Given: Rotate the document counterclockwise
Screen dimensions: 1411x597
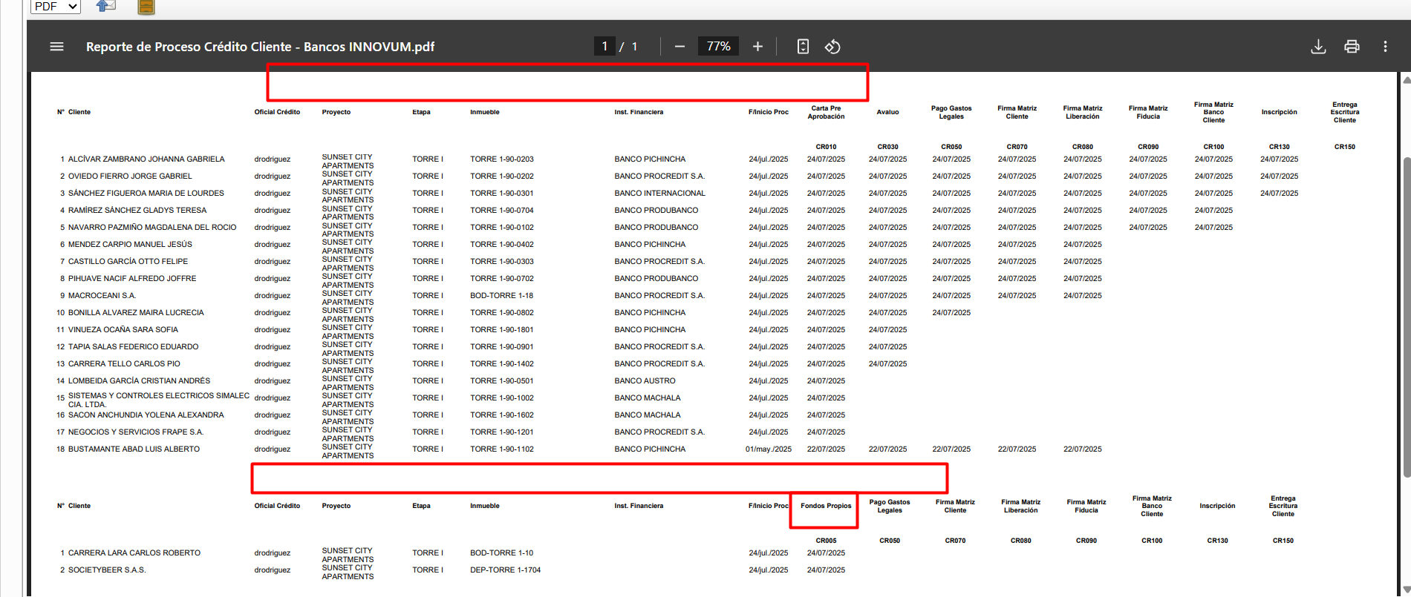Looking at the screenshot, I should [x=832, y=47].
